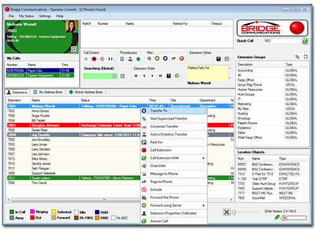Open the Settings menu
Image resolution: width=316 pixels, height=231 pixels.
click(x=45, y=16)
